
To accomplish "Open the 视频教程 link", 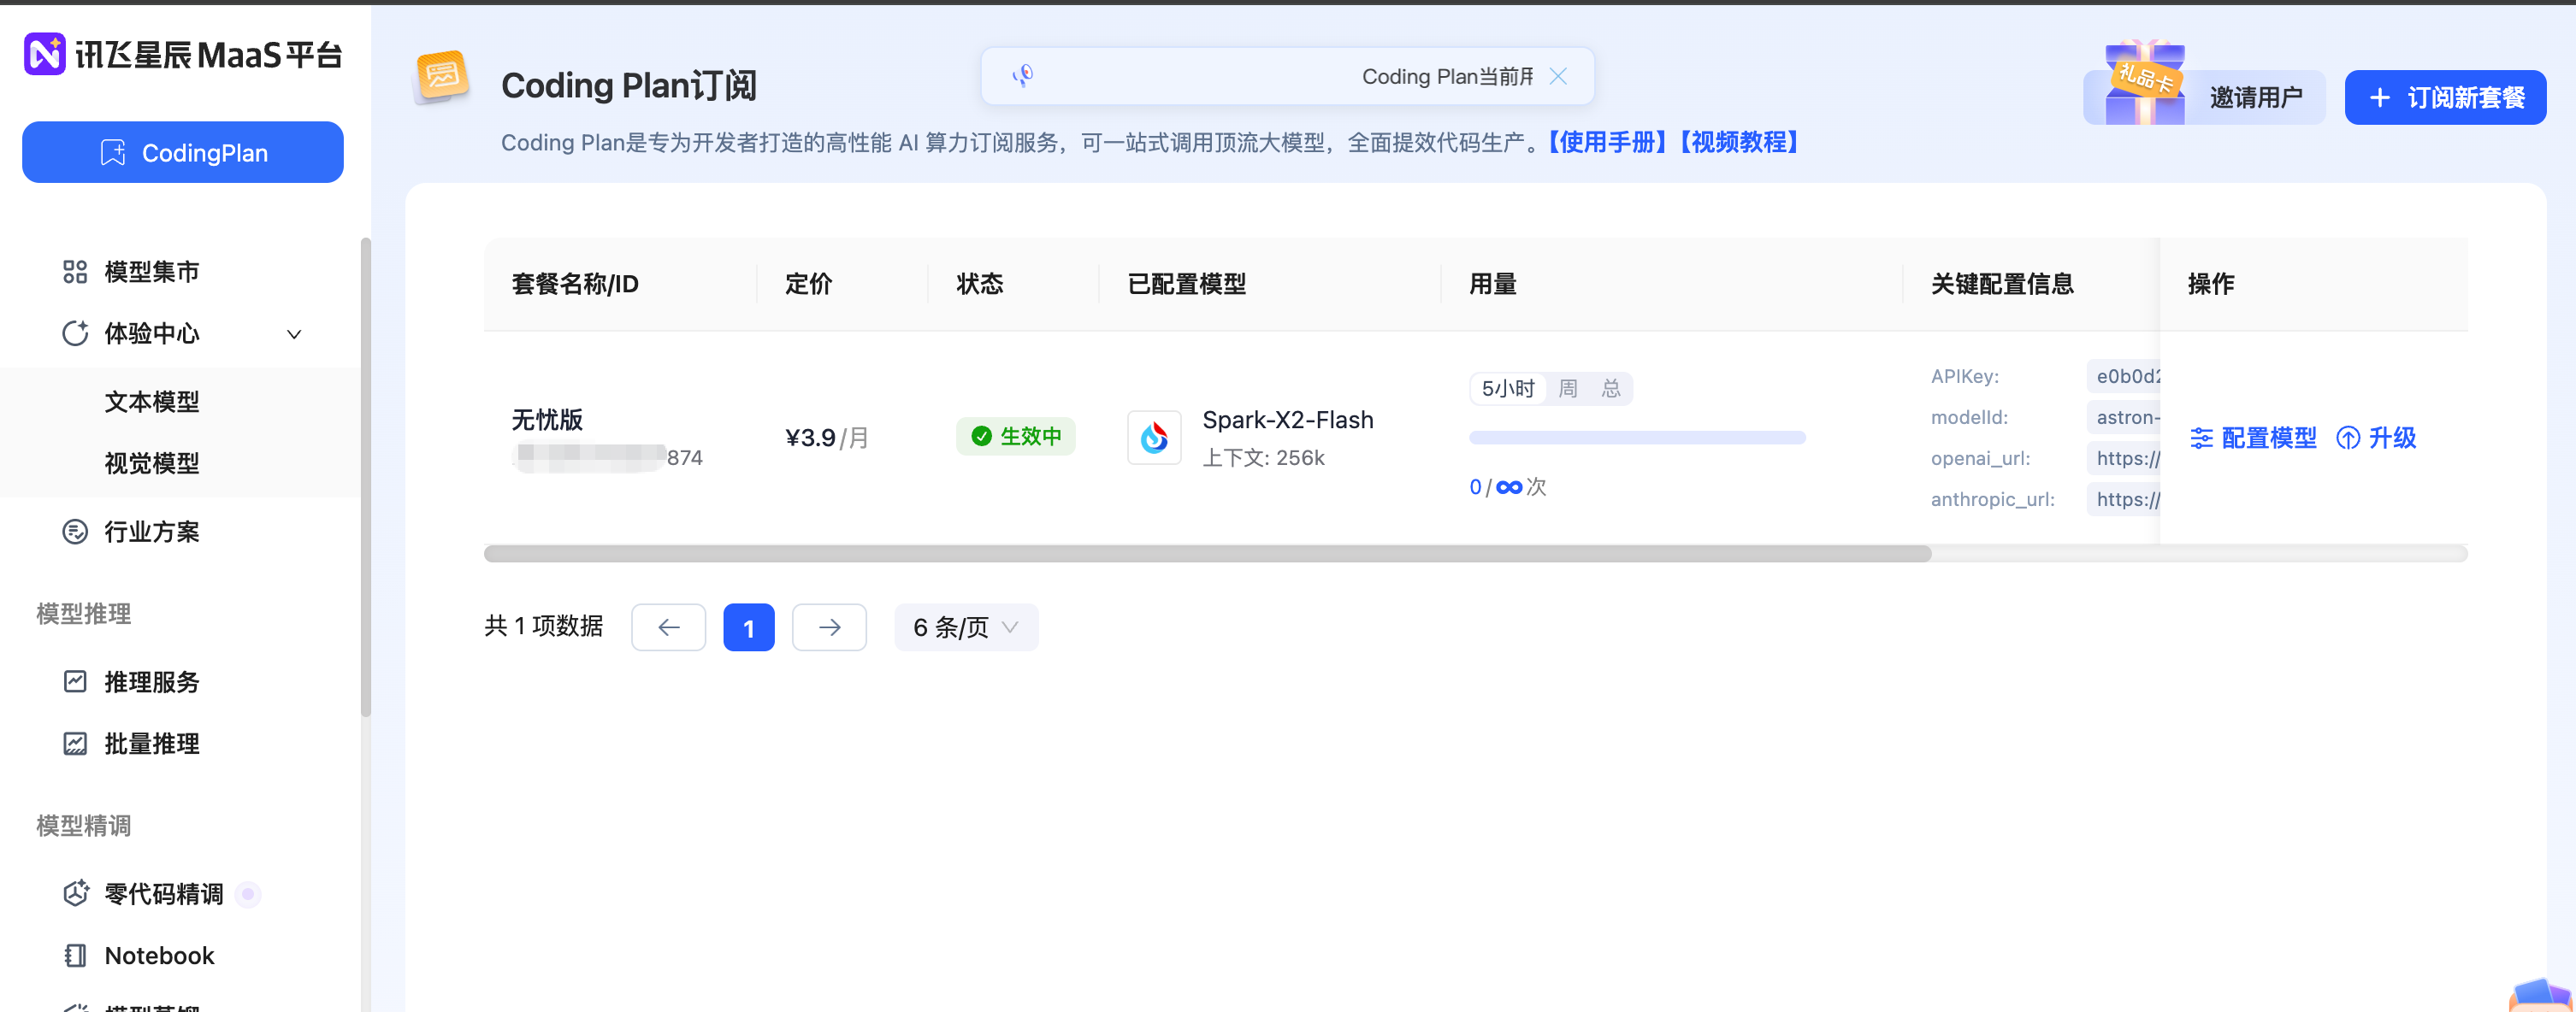I will point(1740,142).
